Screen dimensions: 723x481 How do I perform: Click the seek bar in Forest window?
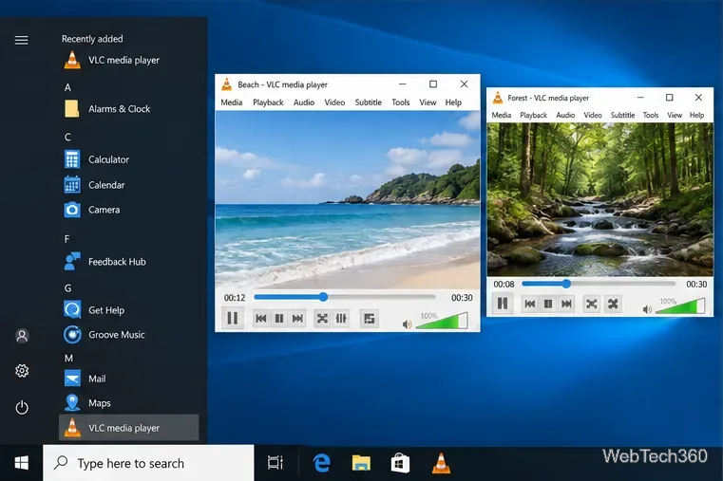[599, 284]
